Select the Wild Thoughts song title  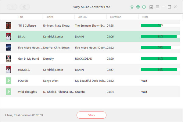click(27, 92)
